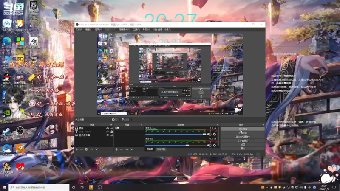
Task: Switch to the scene transitions tab
Action: [x=161, y=149]
